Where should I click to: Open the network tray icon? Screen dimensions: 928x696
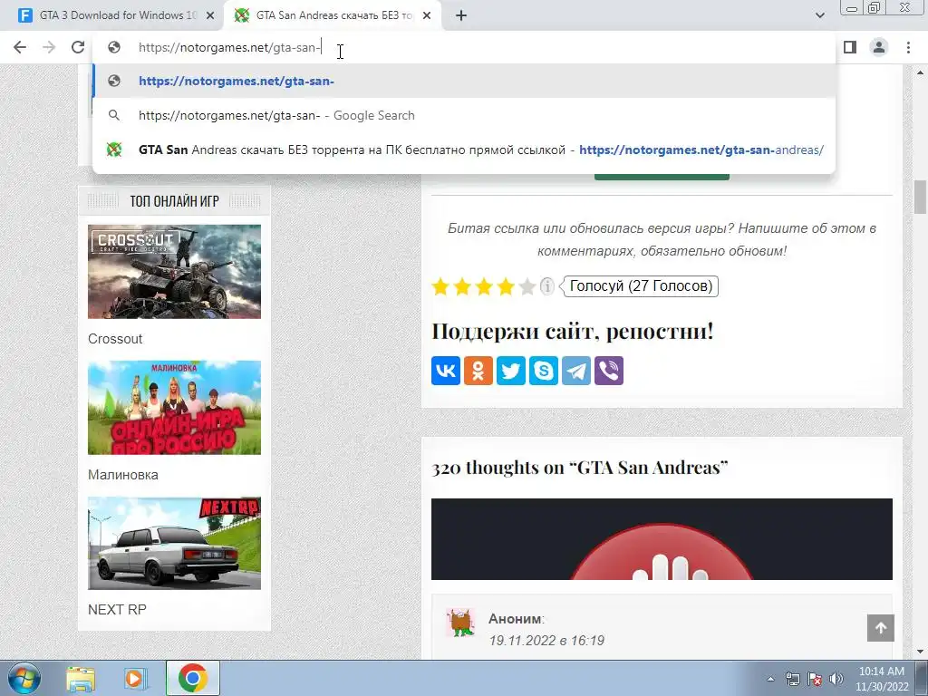792,679
